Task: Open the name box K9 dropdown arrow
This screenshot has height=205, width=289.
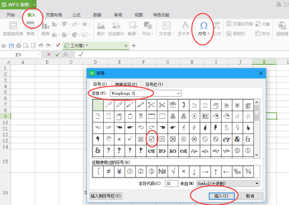Action: pyautogui.click(x=39, y=55)
